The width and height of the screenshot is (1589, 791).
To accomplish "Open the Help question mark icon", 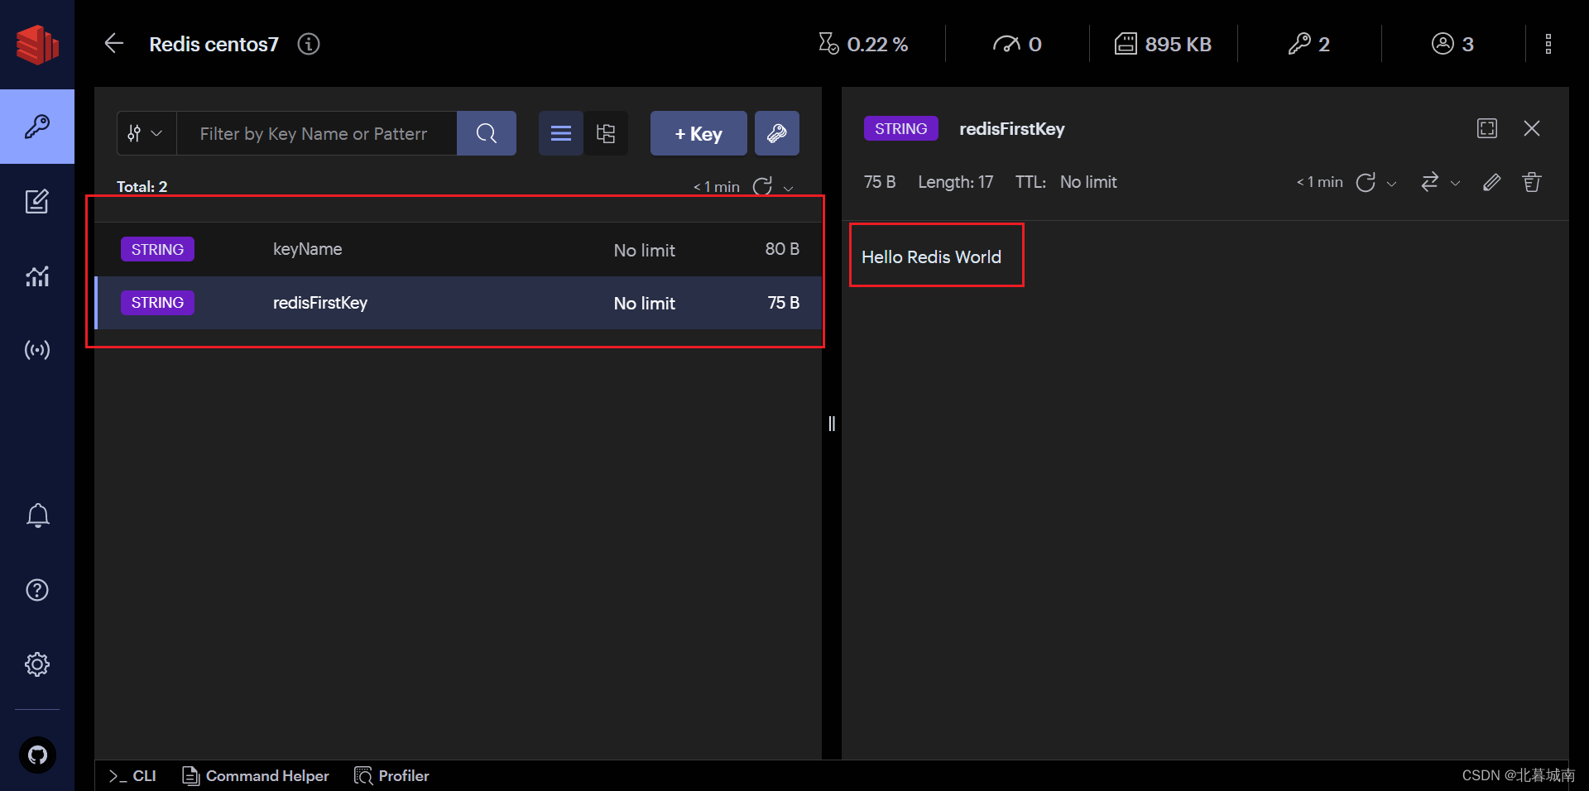I will coord(37,590).
